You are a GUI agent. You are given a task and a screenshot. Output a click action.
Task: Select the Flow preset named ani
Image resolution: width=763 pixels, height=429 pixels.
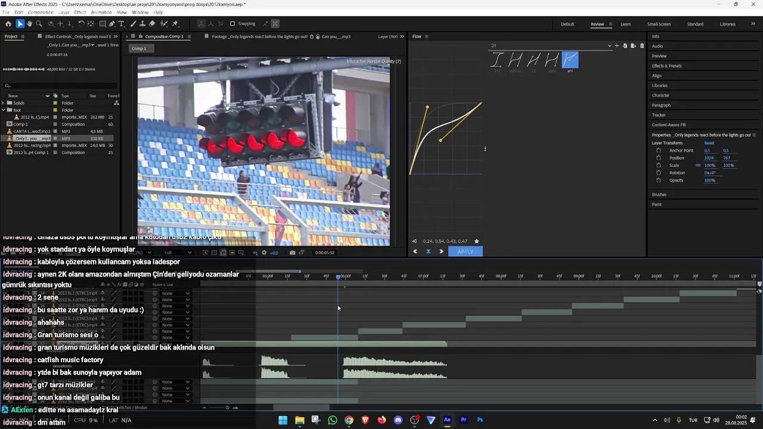[x=570, y=61]
